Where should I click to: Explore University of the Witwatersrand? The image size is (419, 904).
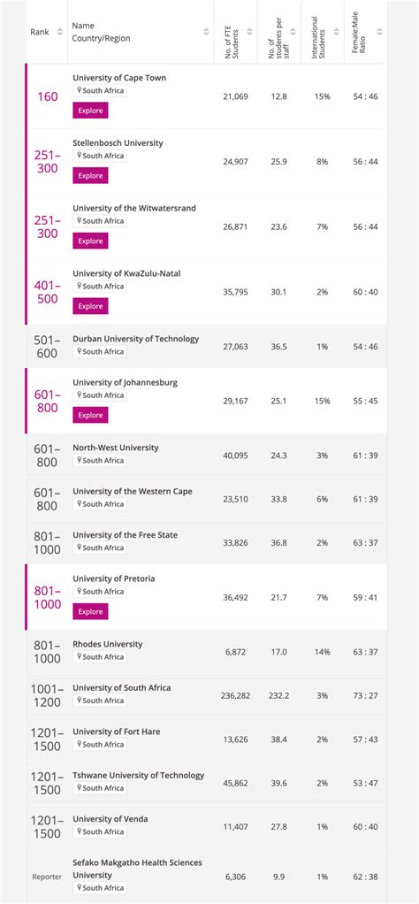90,241
